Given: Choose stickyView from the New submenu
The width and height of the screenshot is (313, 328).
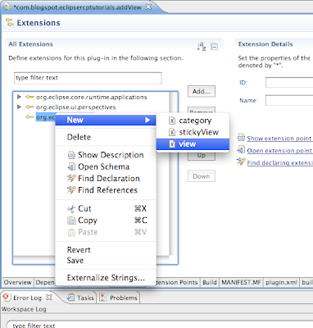Looking at the screenshot, I should (193, 132).
